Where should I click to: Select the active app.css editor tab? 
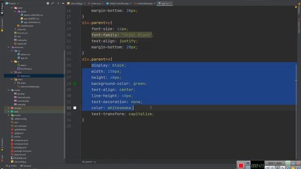(x=165, y=3)
